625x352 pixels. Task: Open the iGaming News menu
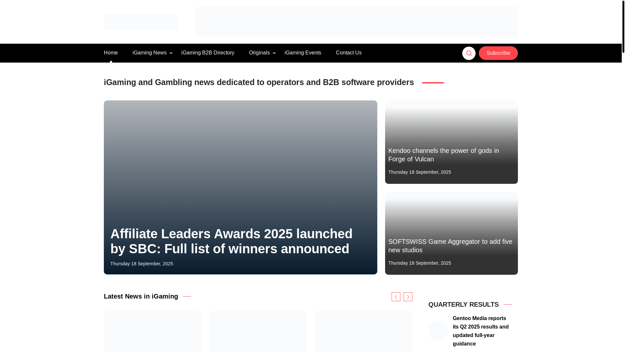(x=149, y=53)
